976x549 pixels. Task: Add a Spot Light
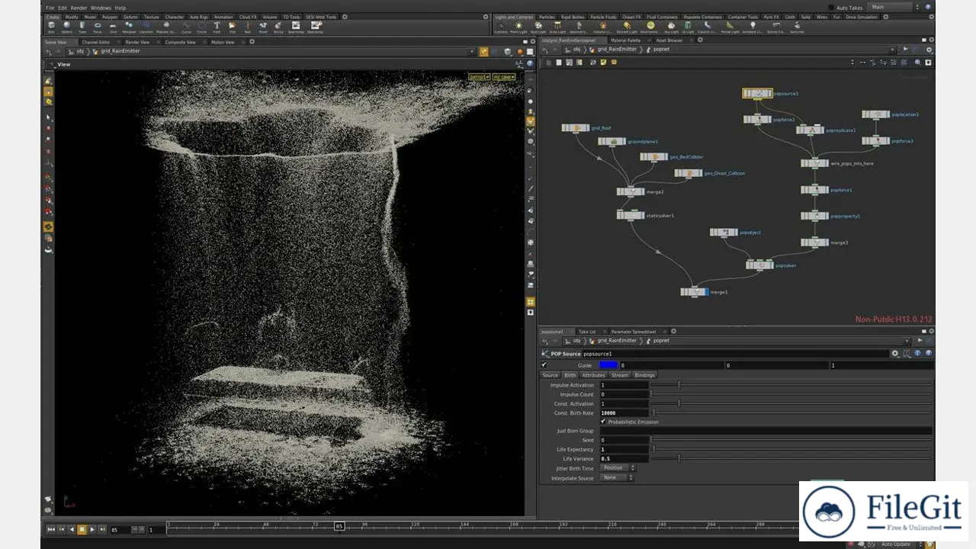click(x=538, y=27)
